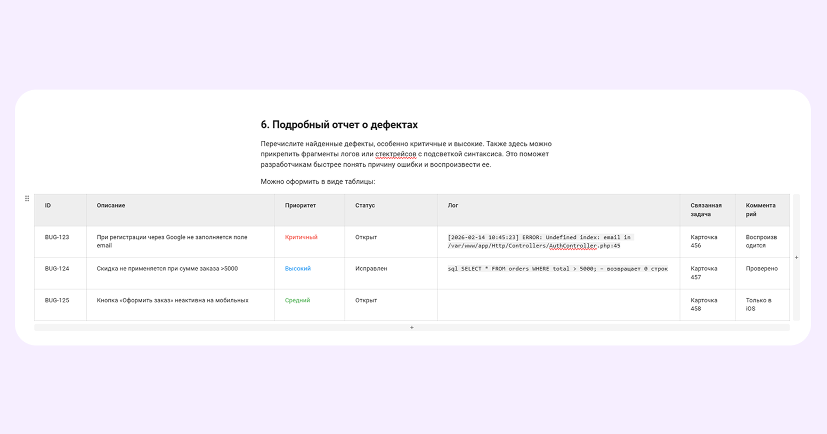The width and height of the screenshot is (827, 434).
Task: Click the "Только в iOS" comment cell
Action: (758, 304)
